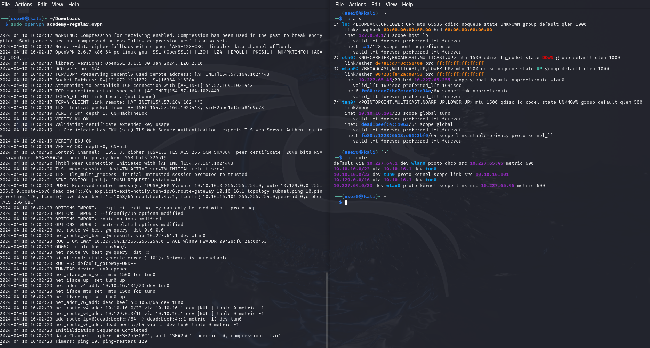Click 'DCO version: N/A' log line
The width and height of the screenshot is (650, 348).
78,69
